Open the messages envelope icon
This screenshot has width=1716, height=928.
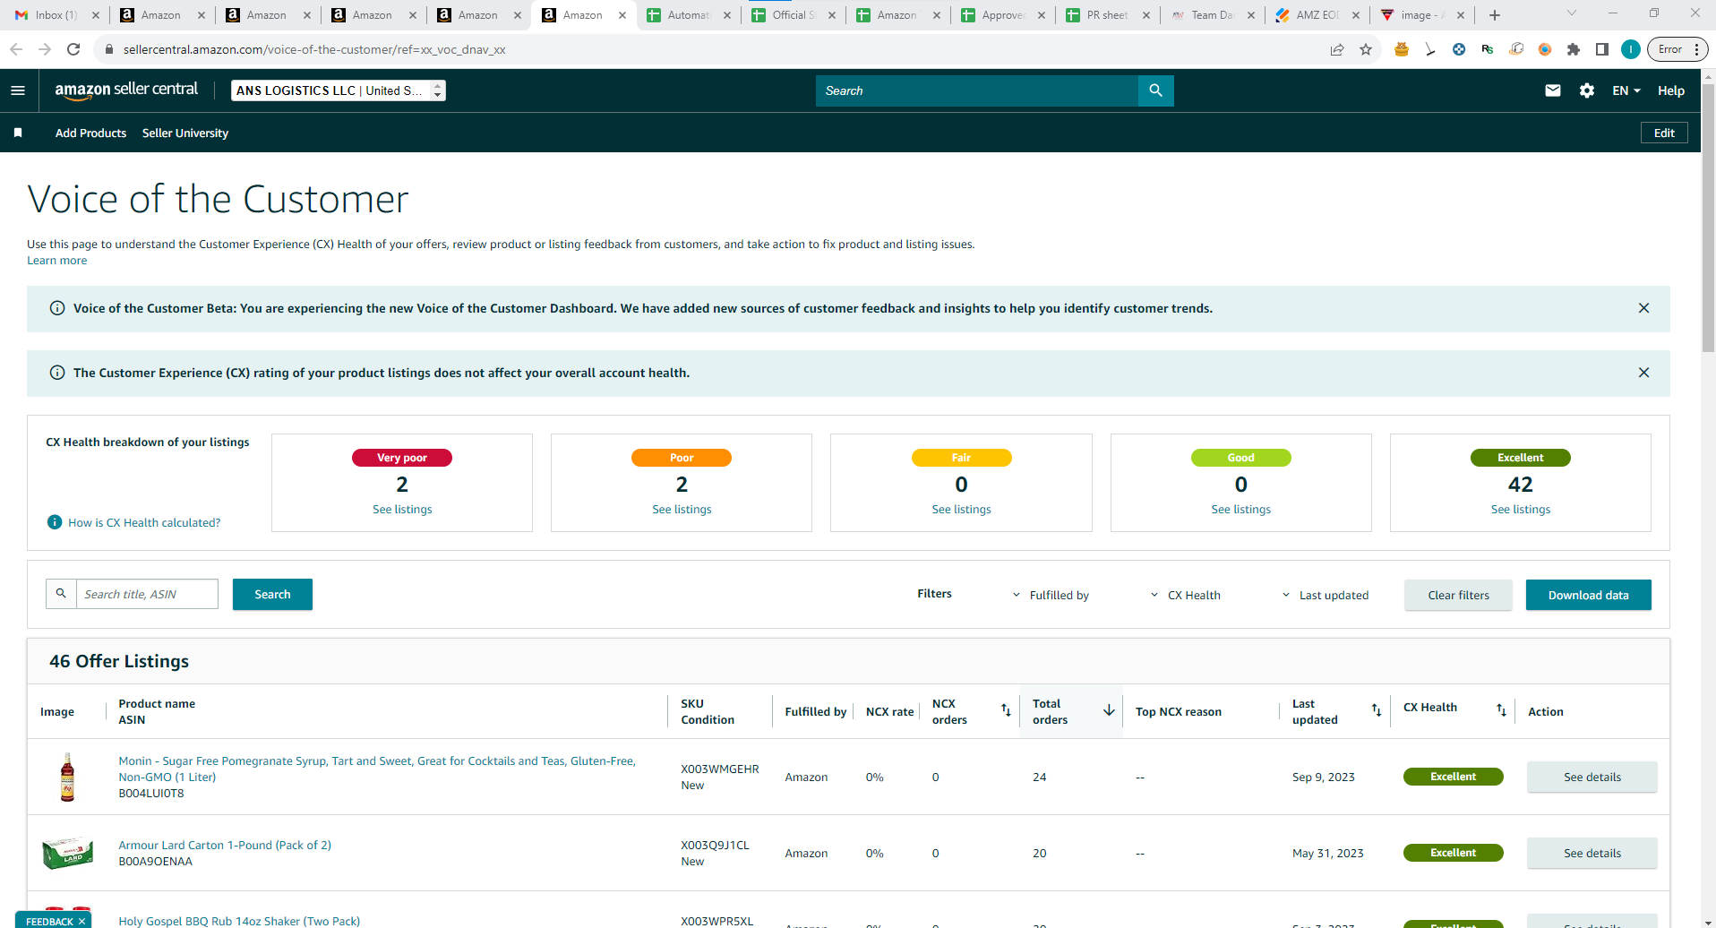(x=1553, y=90)
